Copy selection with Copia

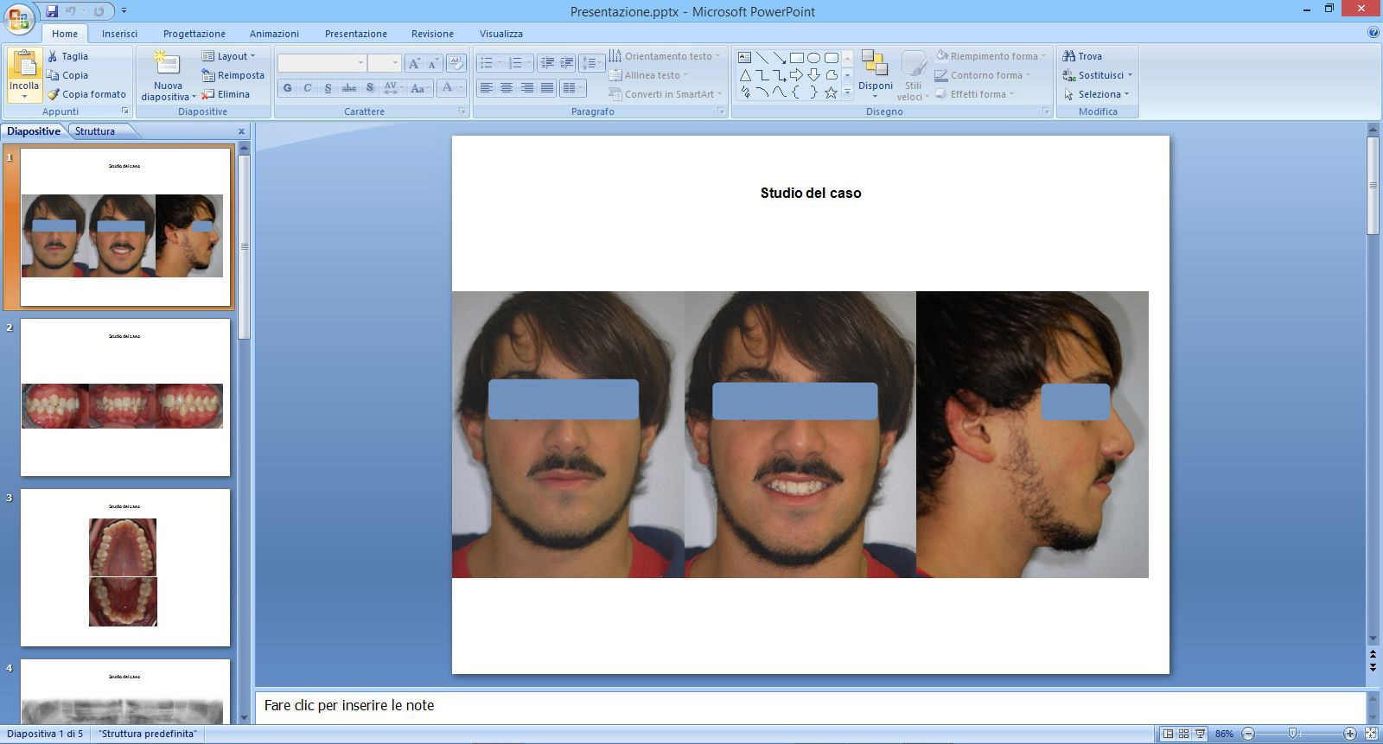67,75
